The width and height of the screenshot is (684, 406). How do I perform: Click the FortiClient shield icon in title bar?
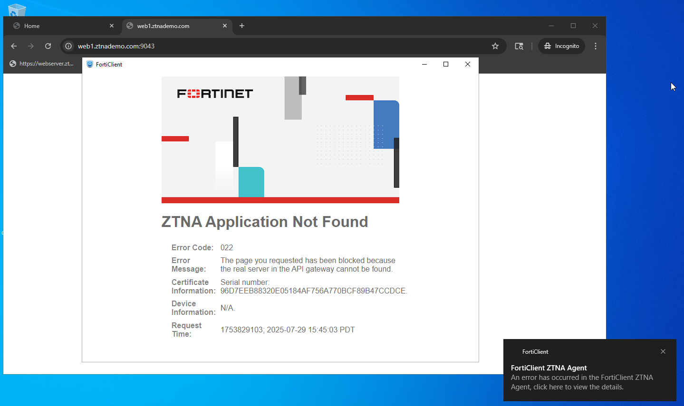pyautogui.click(x=89, y=64)
